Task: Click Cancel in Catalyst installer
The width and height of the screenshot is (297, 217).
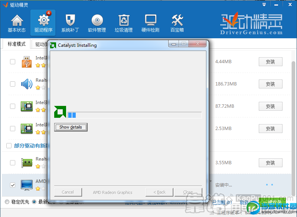Action: (68, 192)
